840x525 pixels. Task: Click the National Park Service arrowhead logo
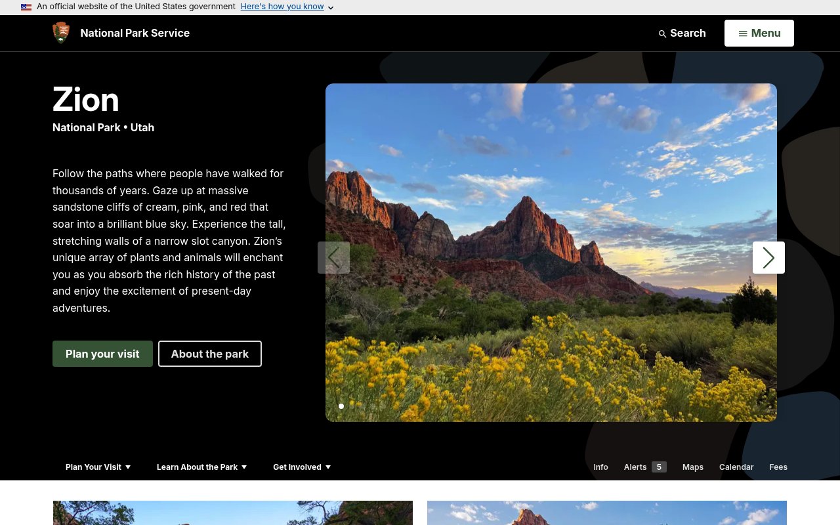(x=61, y=33)
